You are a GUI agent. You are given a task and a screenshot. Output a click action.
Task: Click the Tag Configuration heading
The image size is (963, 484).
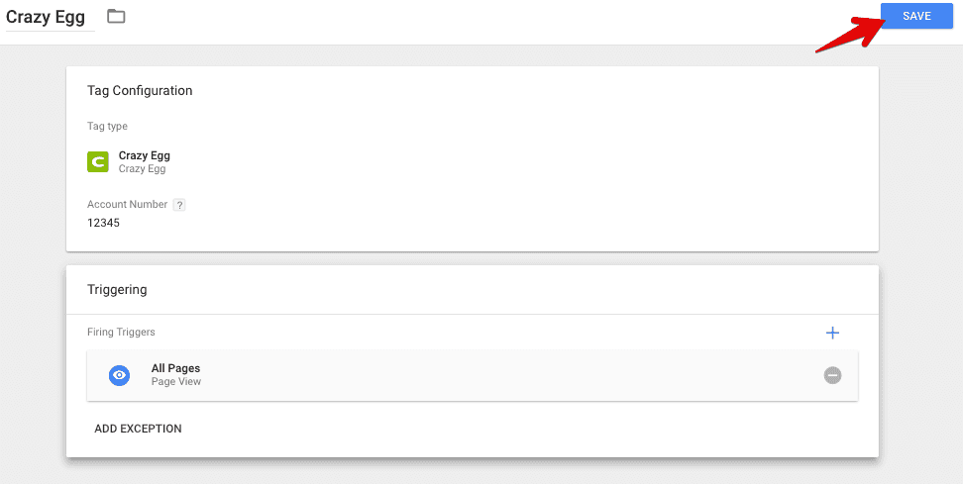[140, 90]
